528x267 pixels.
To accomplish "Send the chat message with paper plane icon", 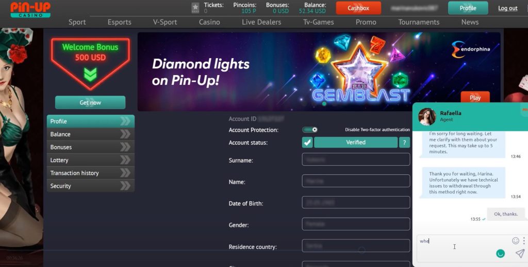I will [520, 254].
